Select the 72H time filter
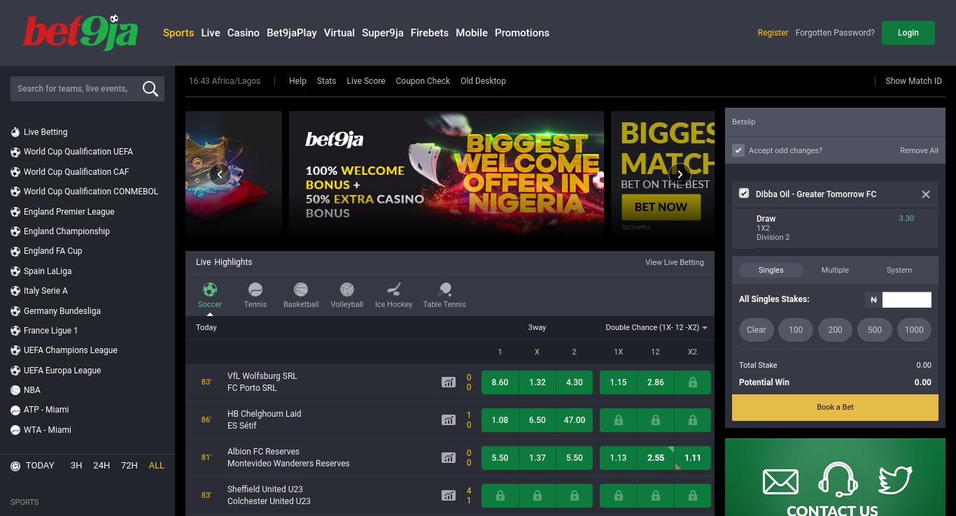The width and height of the screenshot is (956, 516). click(x=129, y=466)
